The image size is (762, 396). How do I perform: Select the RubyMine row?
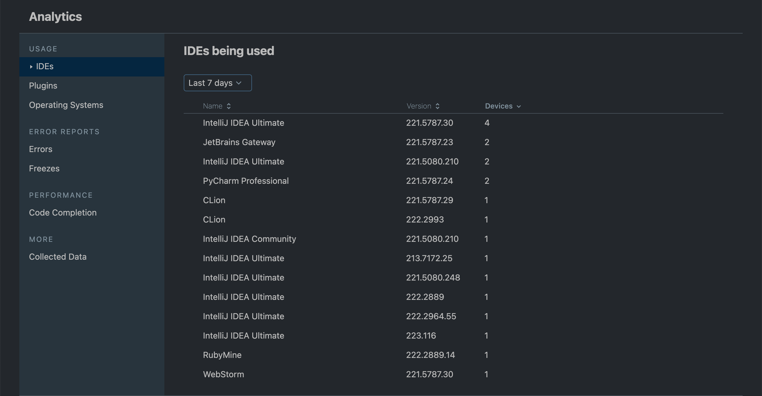[x=222, y=355]
